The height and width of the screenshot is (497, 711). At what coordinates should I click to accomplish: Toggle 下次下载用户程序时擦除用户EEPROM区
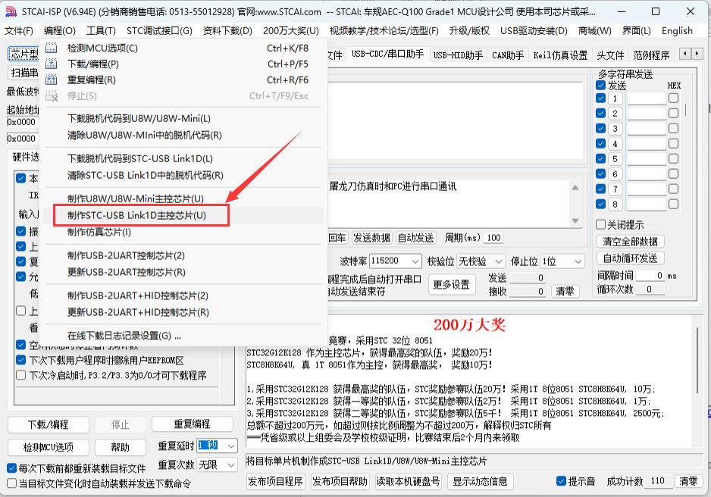[x=21, y=360]
